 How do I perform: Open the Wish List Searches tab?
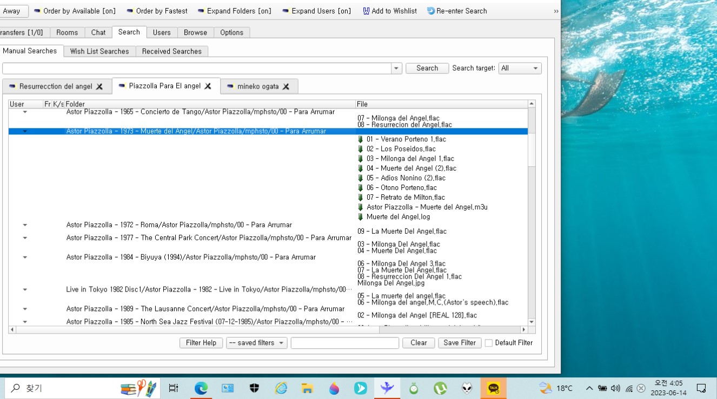(x=99, y=51)
